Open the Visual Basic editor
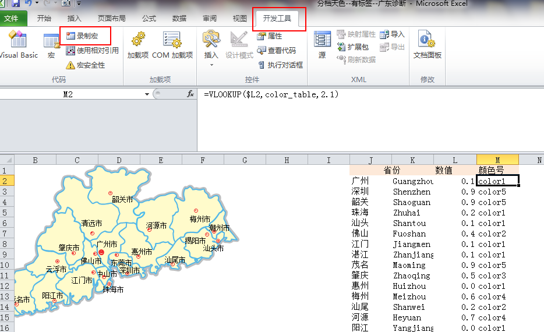544x332 pixels. pos(18,45)
